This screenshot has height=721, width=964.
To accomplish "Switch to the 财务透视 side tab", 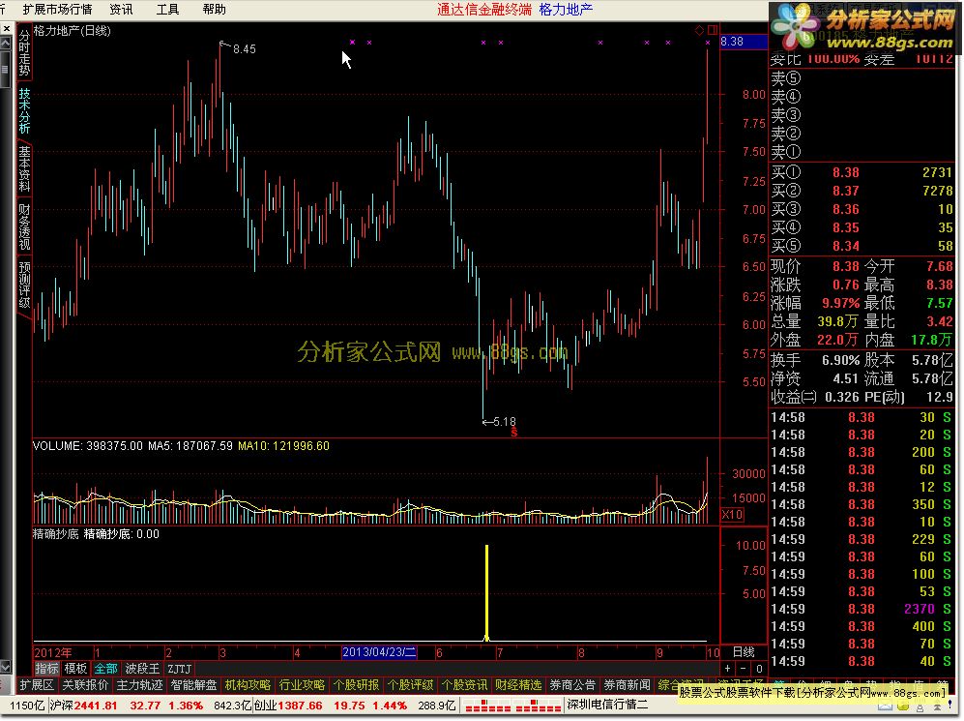I will (24, 226).
